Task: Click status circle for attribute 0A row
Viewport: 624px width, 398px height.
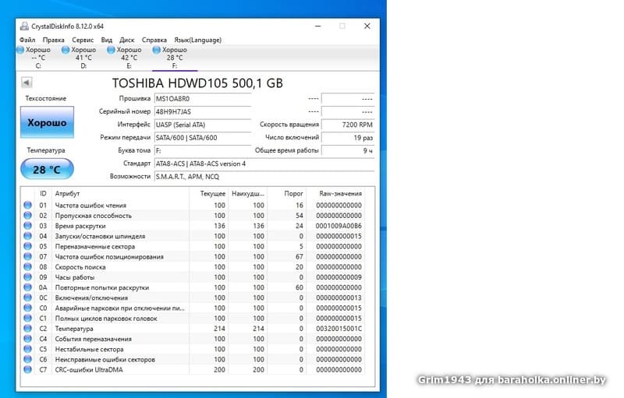Action: point(27,287)
